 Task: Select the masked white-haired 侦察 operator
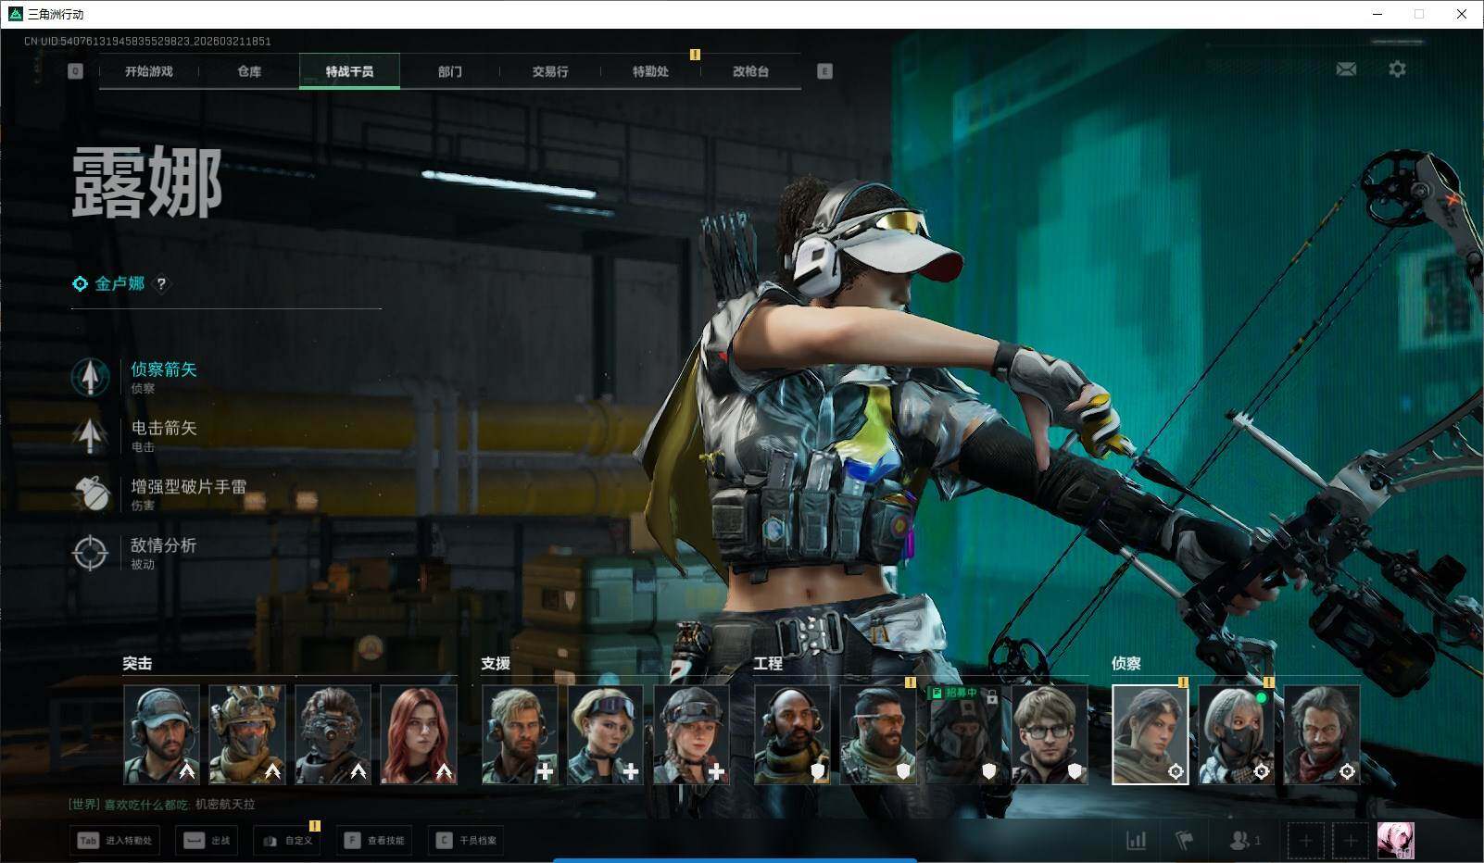pyautogui.click(x=1237, y=734)
